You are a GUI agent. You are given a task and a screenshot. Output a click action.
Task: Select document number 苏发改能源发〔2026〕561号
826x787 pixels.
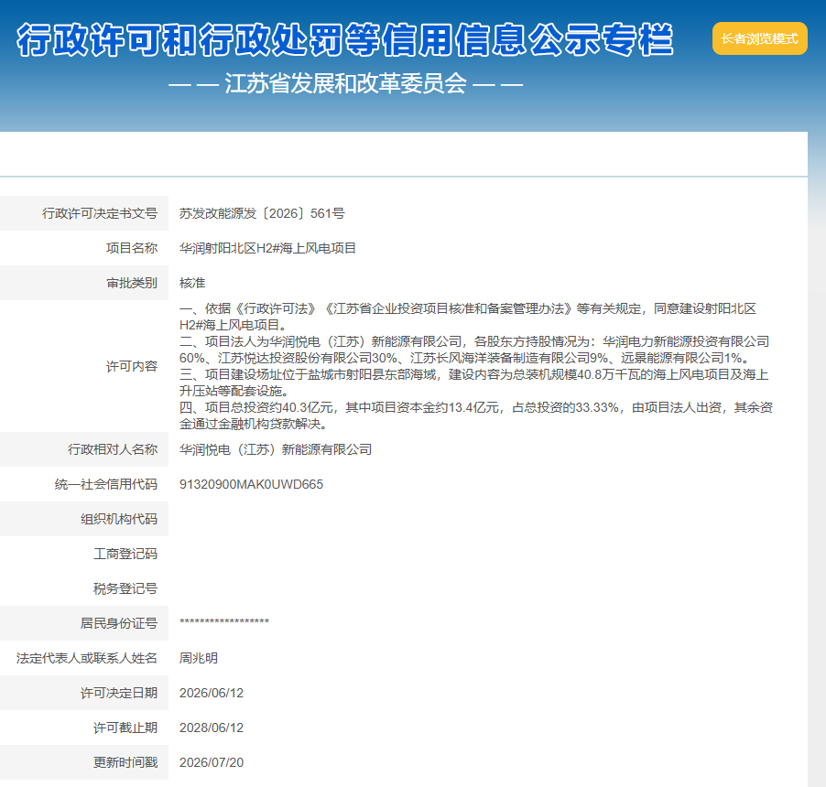pyautogui.click(x=262, y=213)
